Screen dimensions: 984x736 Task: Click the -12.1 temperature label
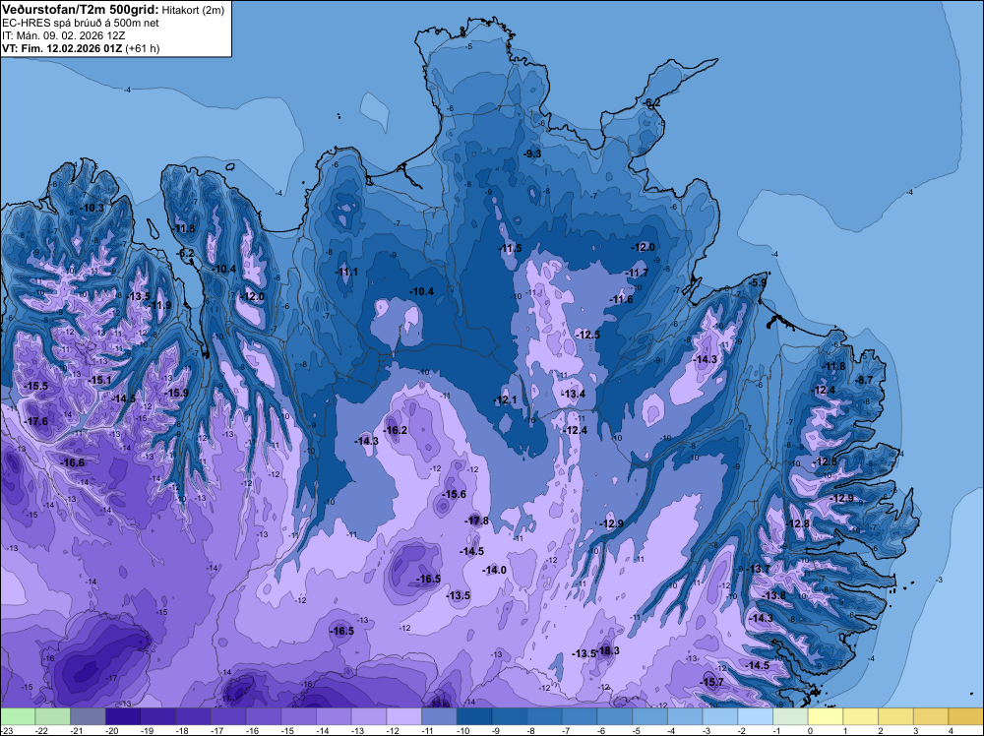pyautogui.click(x=505, y=400)
